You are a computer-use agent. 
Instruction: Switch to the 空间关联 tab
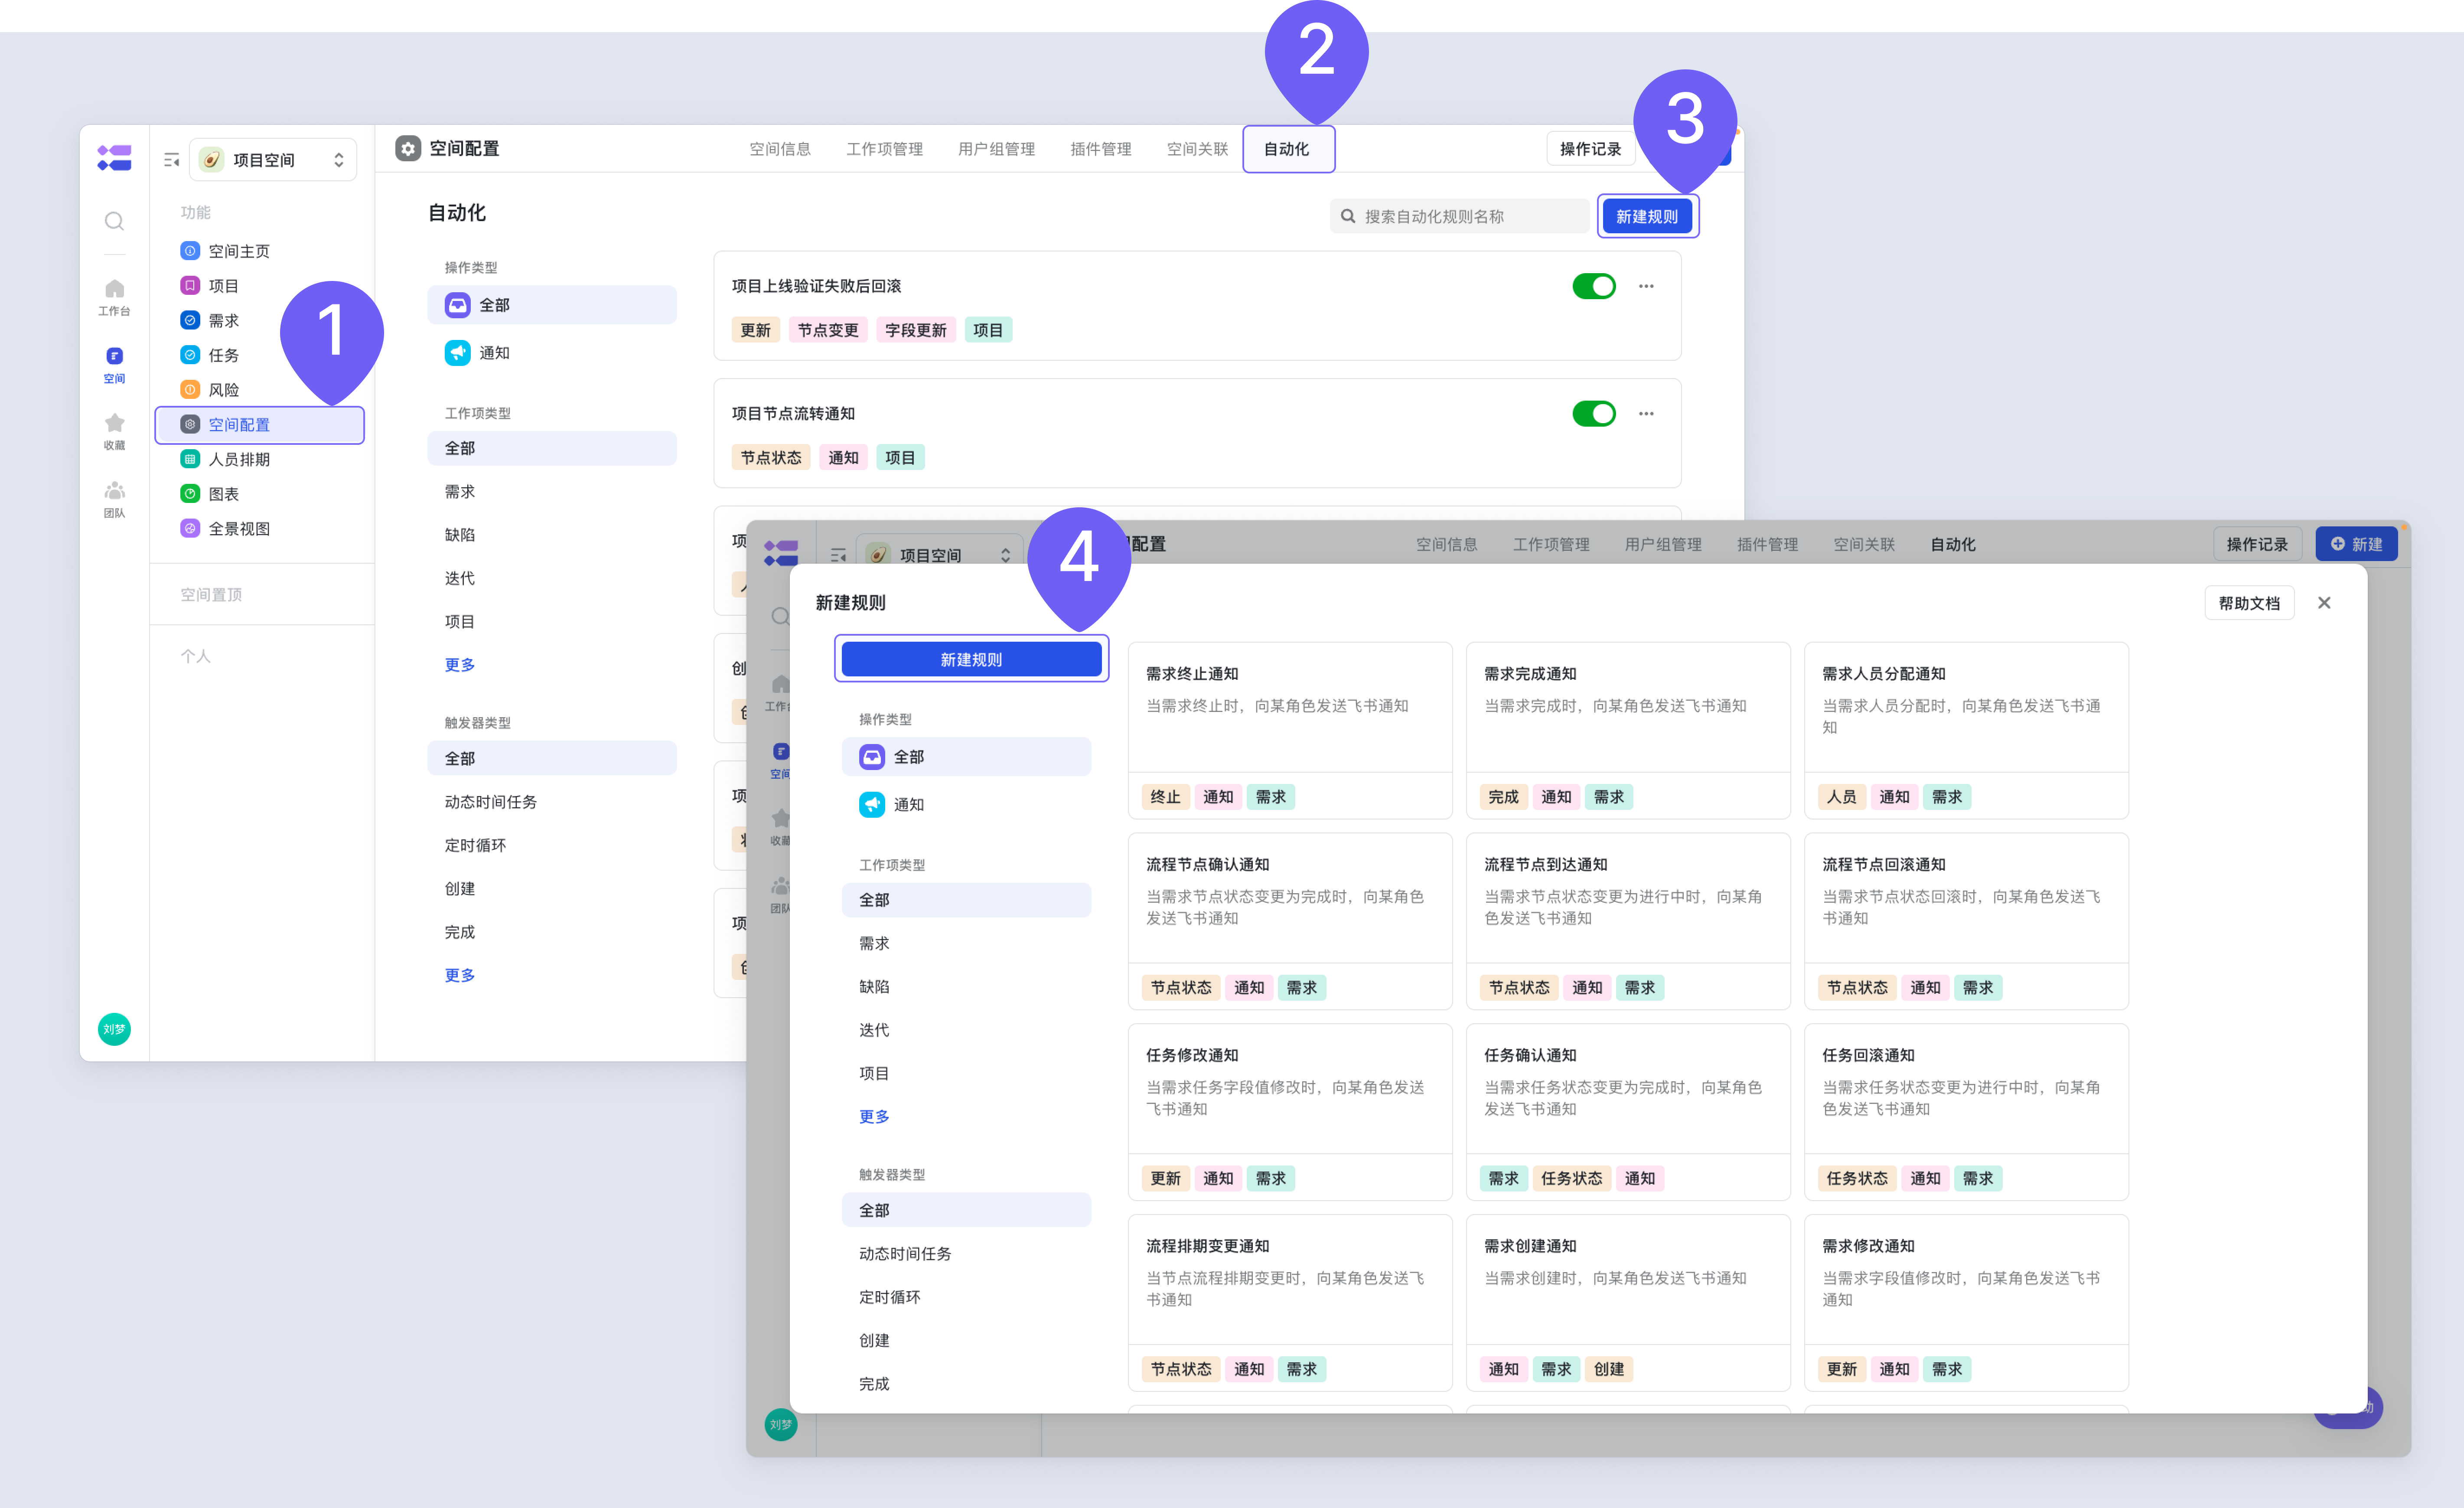1197,149
